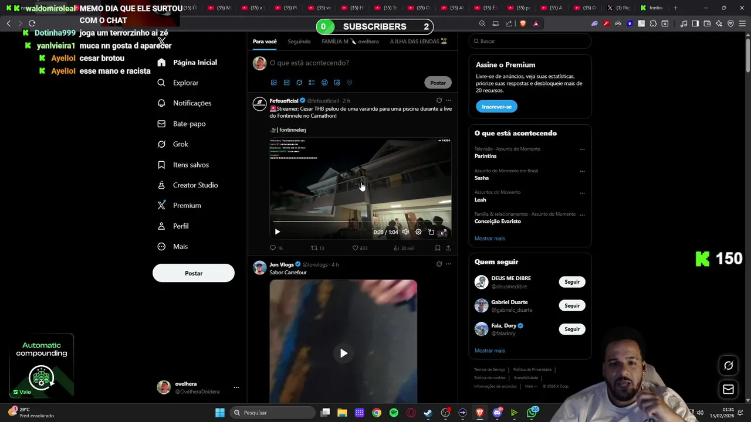Click Inscrever-se Premium button
The width and height of the screenshot is (751, 422).
click(496, 107)
